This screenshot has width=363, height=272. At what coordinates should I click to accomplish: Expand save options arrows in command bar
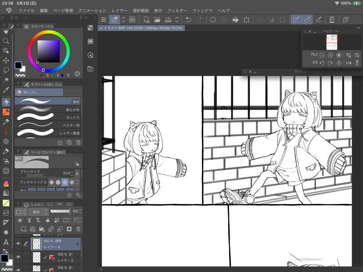click(177, 19)
